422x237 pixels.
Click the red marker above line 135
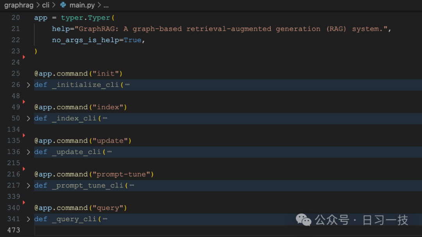24,135
